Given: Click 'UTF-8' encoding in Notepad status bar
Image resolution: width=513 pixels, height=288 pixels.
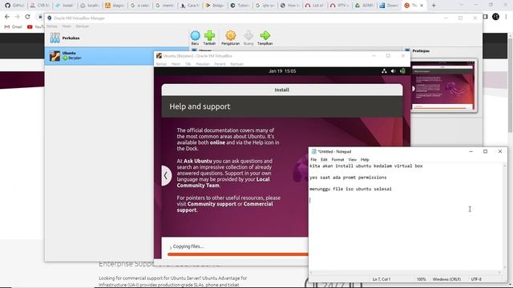Looking at the screenshot, I should coord(476,279).
